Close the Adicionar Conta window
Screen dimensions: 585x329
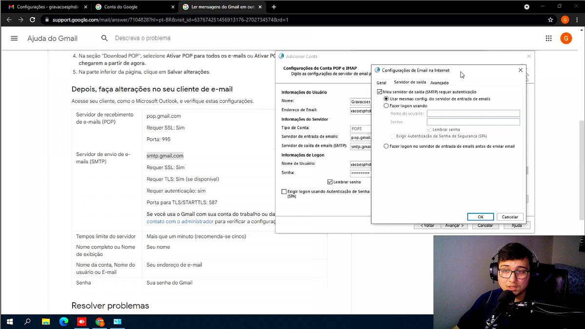click(529, 56)
